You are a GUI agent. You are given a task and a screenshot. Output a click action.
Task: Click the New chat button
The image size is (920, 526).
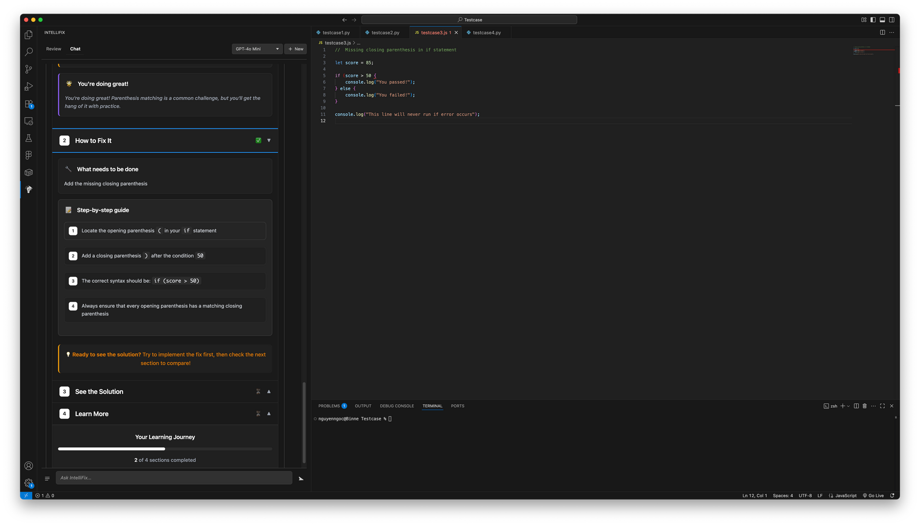click(x=296, y=49)
